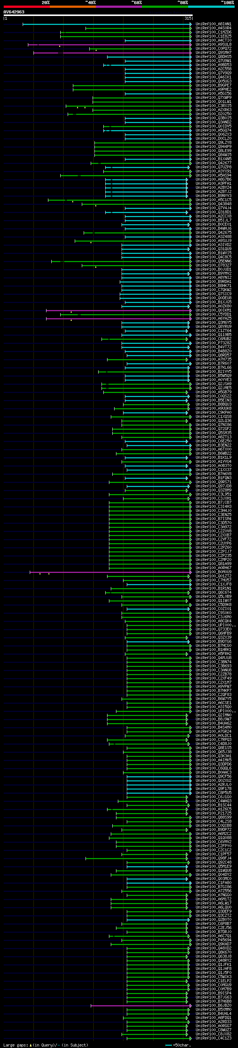
Task: Select the UniRef100_C3JXH1 hit
Action: click(213, 499)
